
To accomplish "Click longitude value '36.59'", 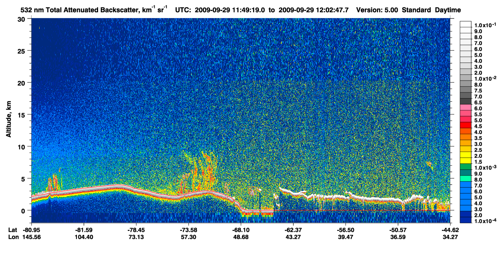I will 398,237.
